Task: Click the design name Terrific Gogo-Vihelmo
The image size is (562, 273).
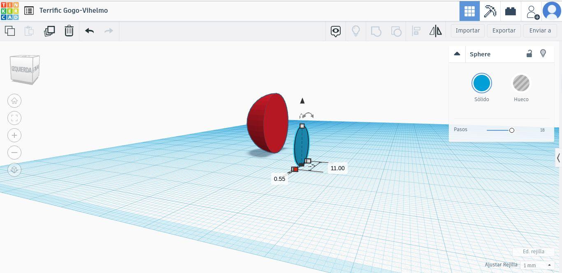Action: point(74,10)
